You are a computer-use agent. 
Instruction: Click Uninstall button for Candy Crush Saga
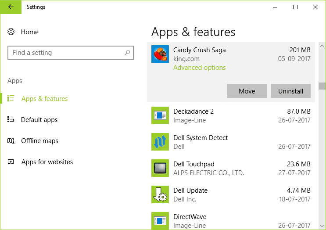(290, 91)
